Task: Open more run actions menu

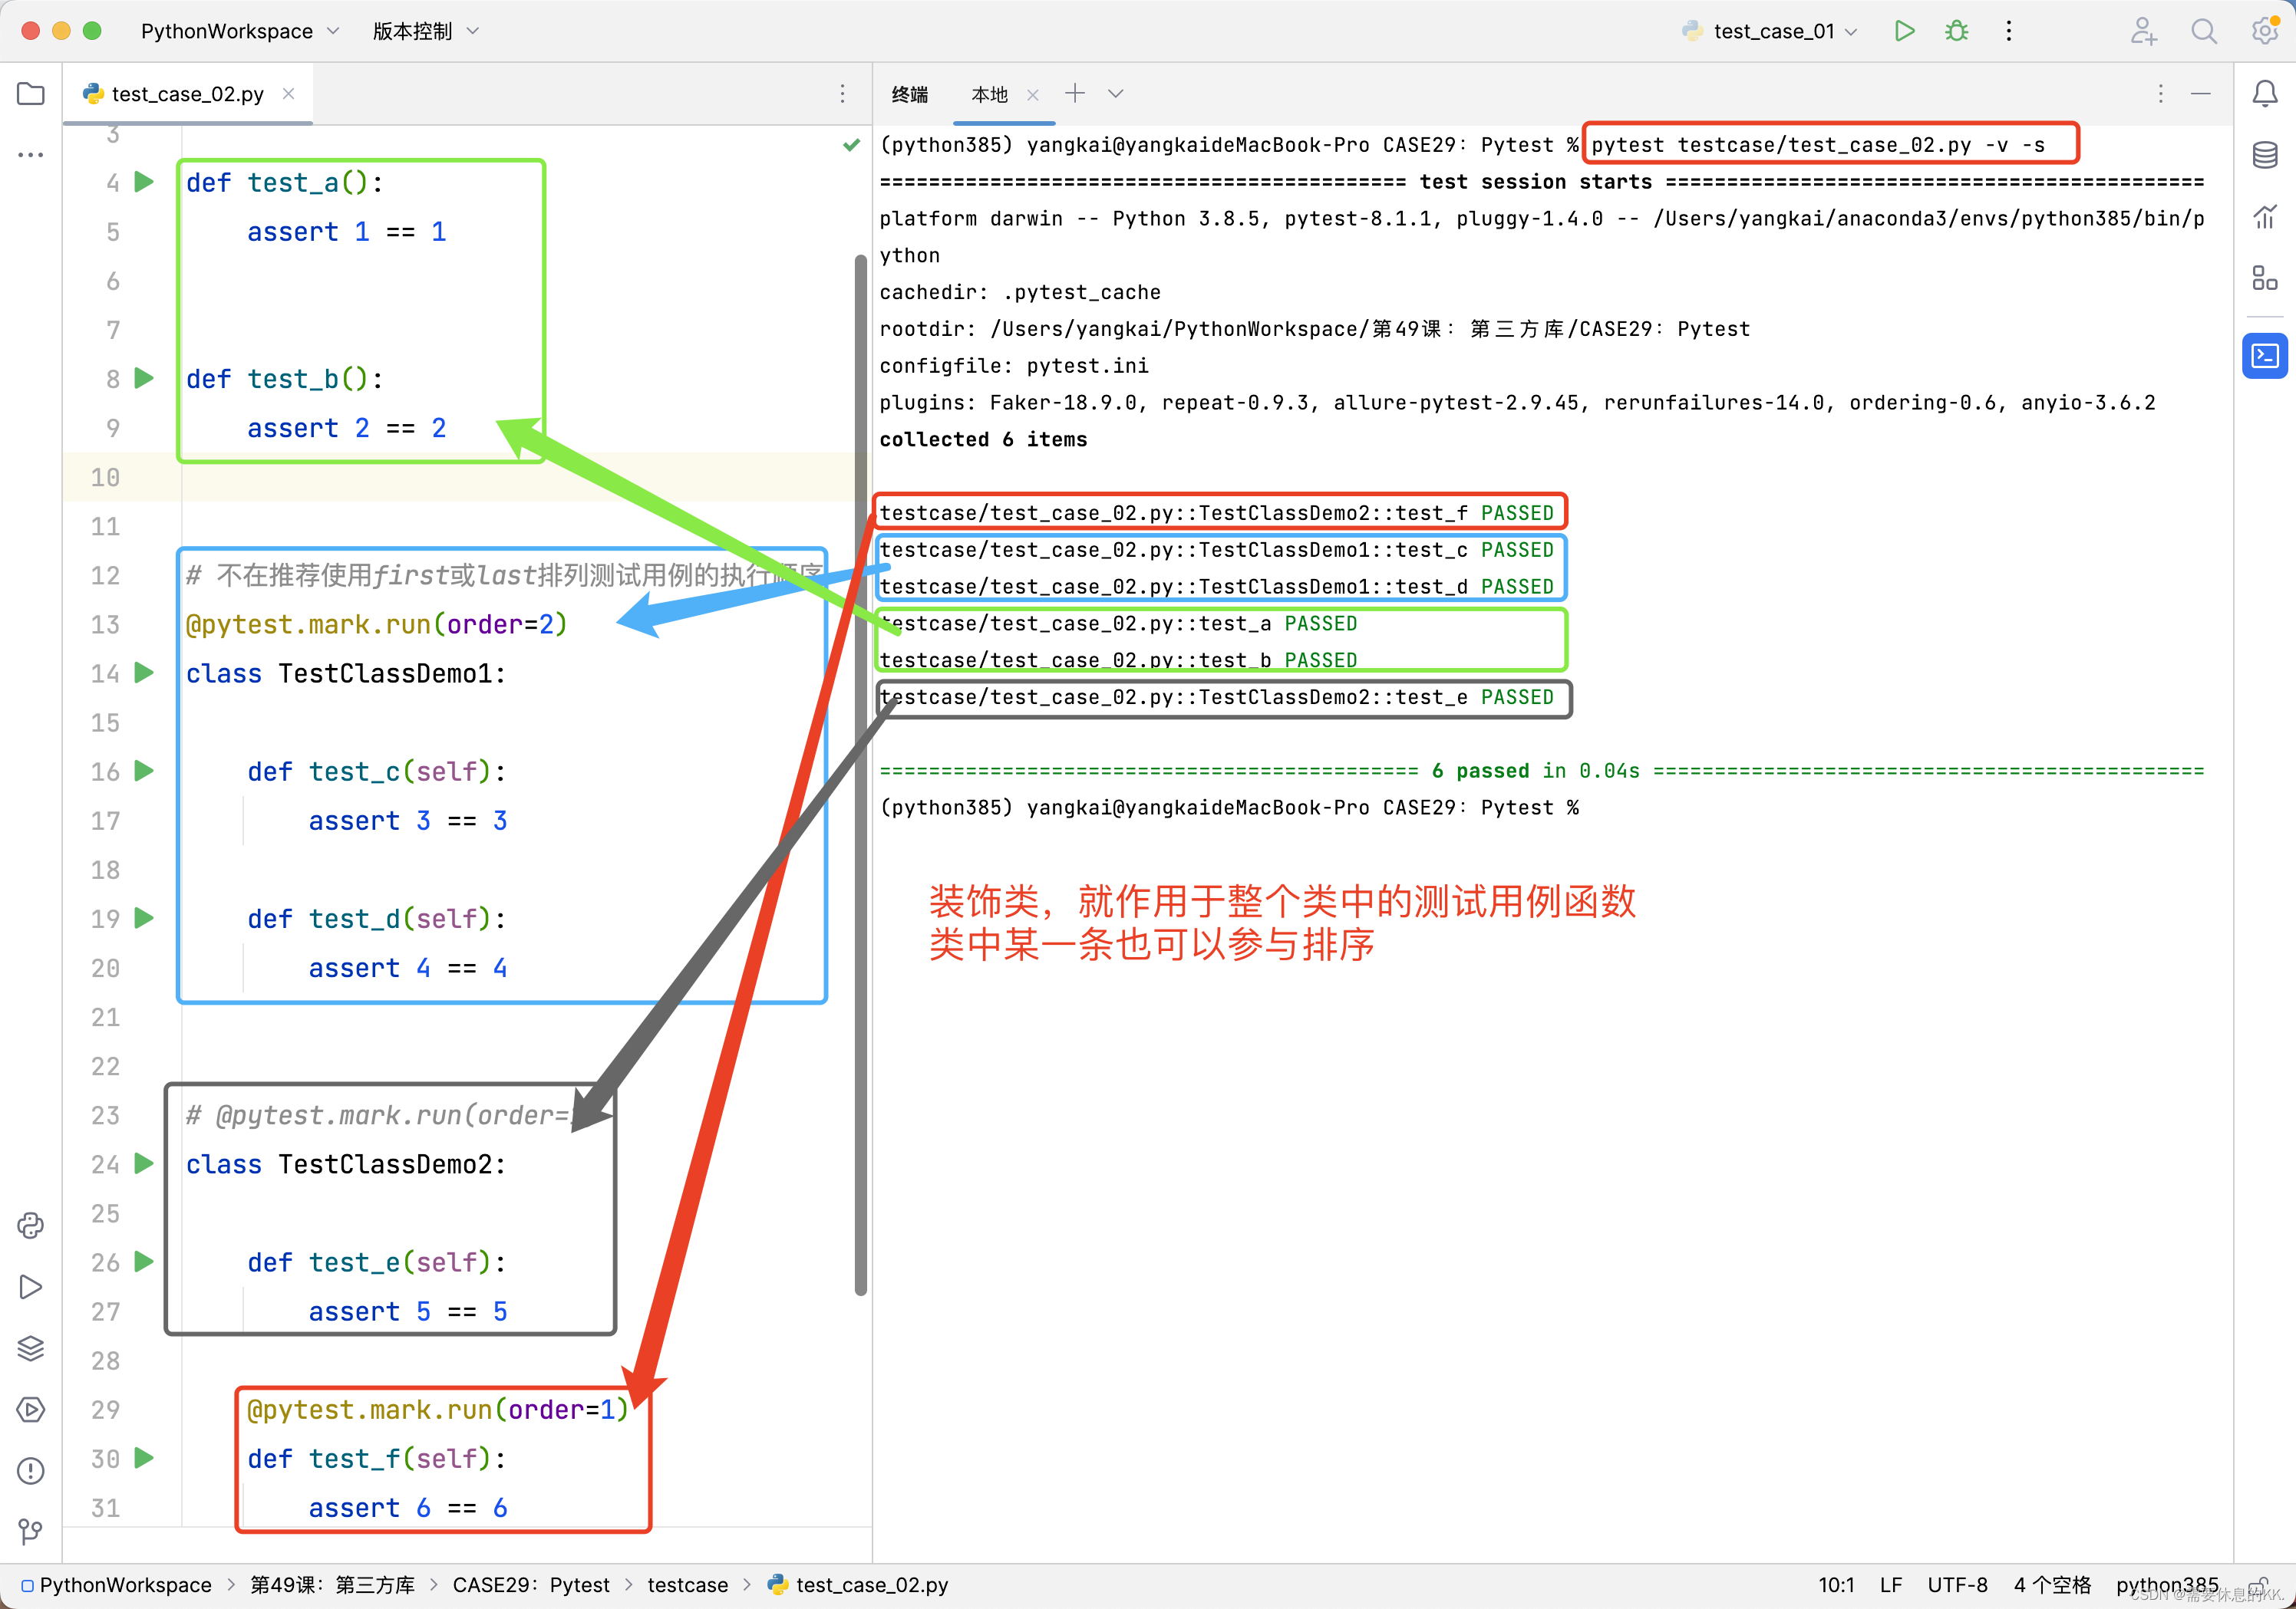Action: pyautogui.click(x=2008, y=31)
